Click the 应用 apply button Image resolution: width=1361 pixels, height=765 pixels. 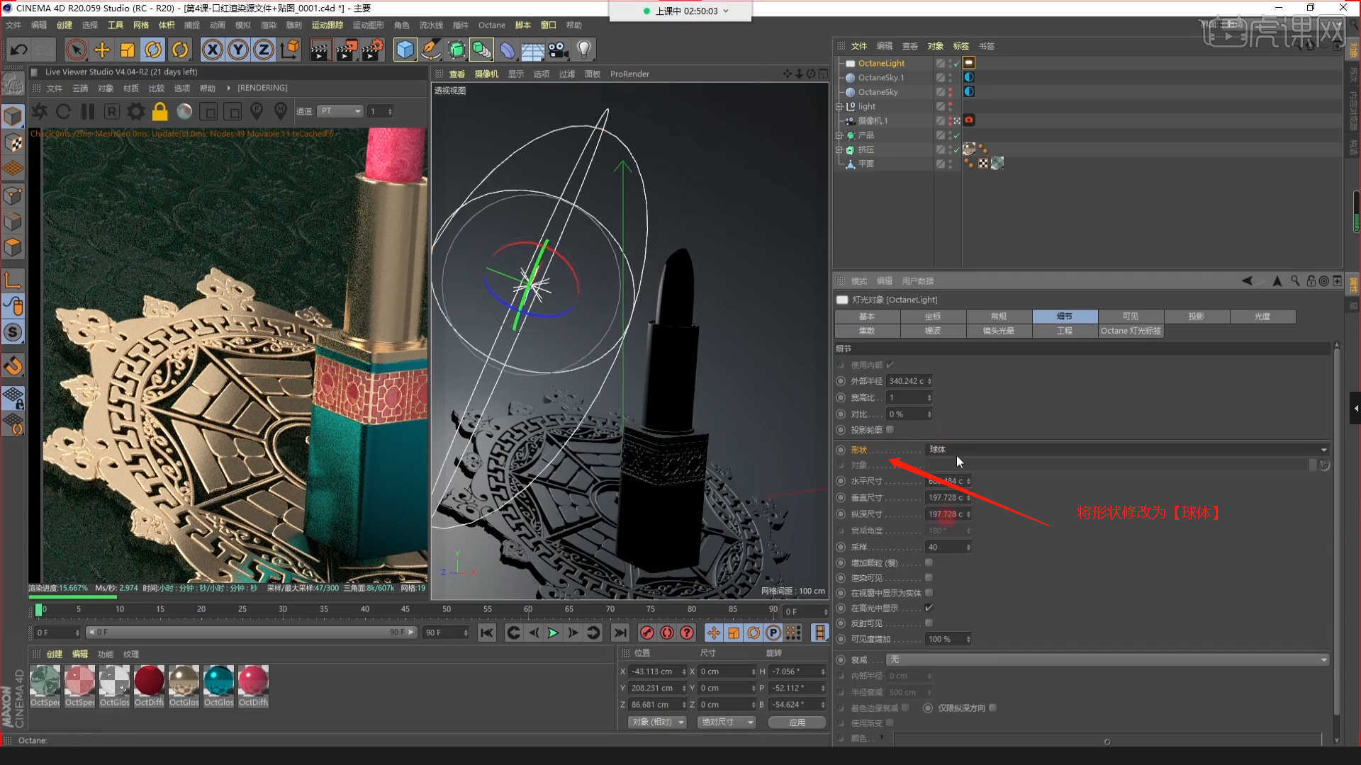(x=797, y=722)
